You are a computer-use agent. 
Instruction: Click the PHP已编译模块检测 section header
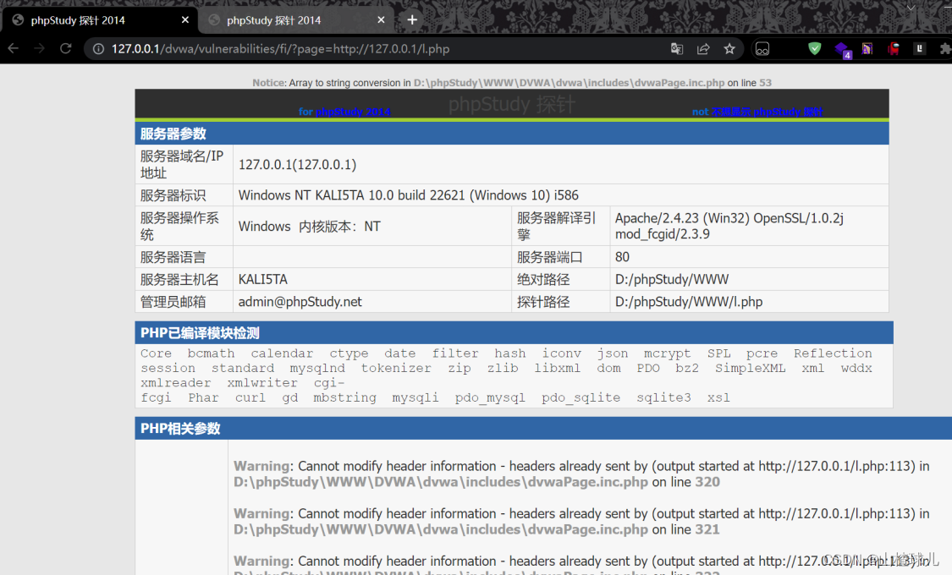514,333
